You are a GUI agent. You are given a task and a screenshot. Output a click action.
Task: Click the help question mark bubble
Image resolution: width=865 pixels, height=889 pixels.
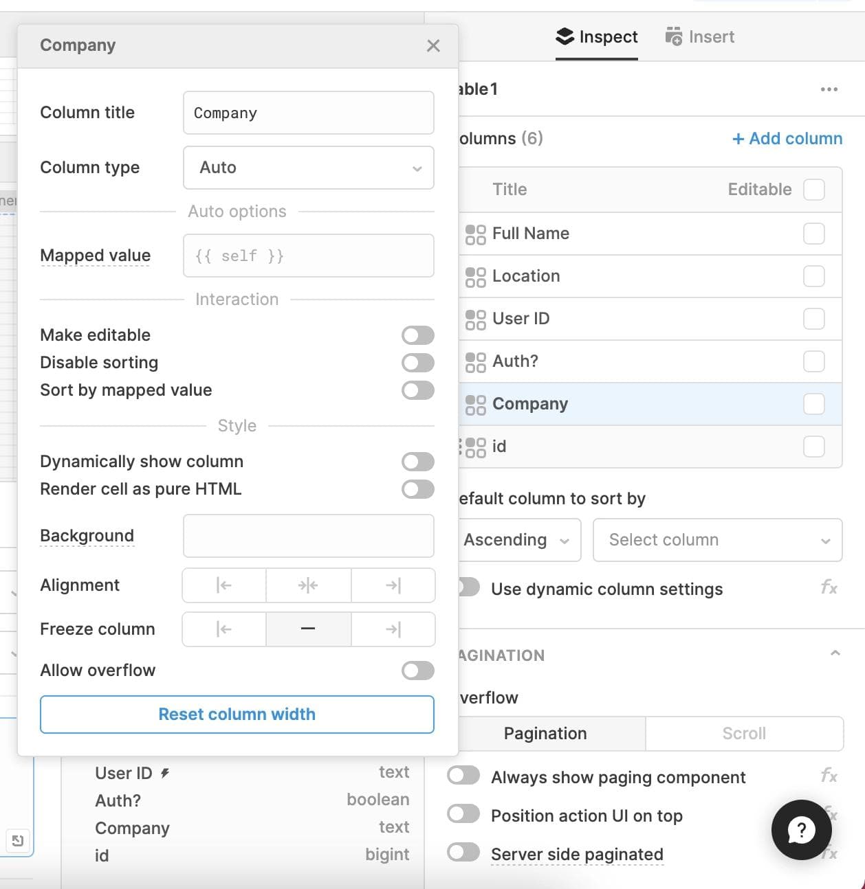pyautogui.click(x=801, y=829)
